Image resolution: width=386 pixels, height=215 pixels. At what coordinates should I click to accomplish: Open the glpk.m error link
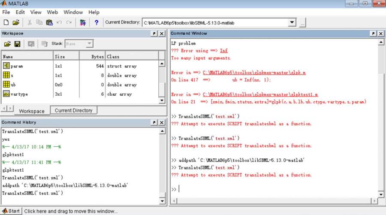254,73
